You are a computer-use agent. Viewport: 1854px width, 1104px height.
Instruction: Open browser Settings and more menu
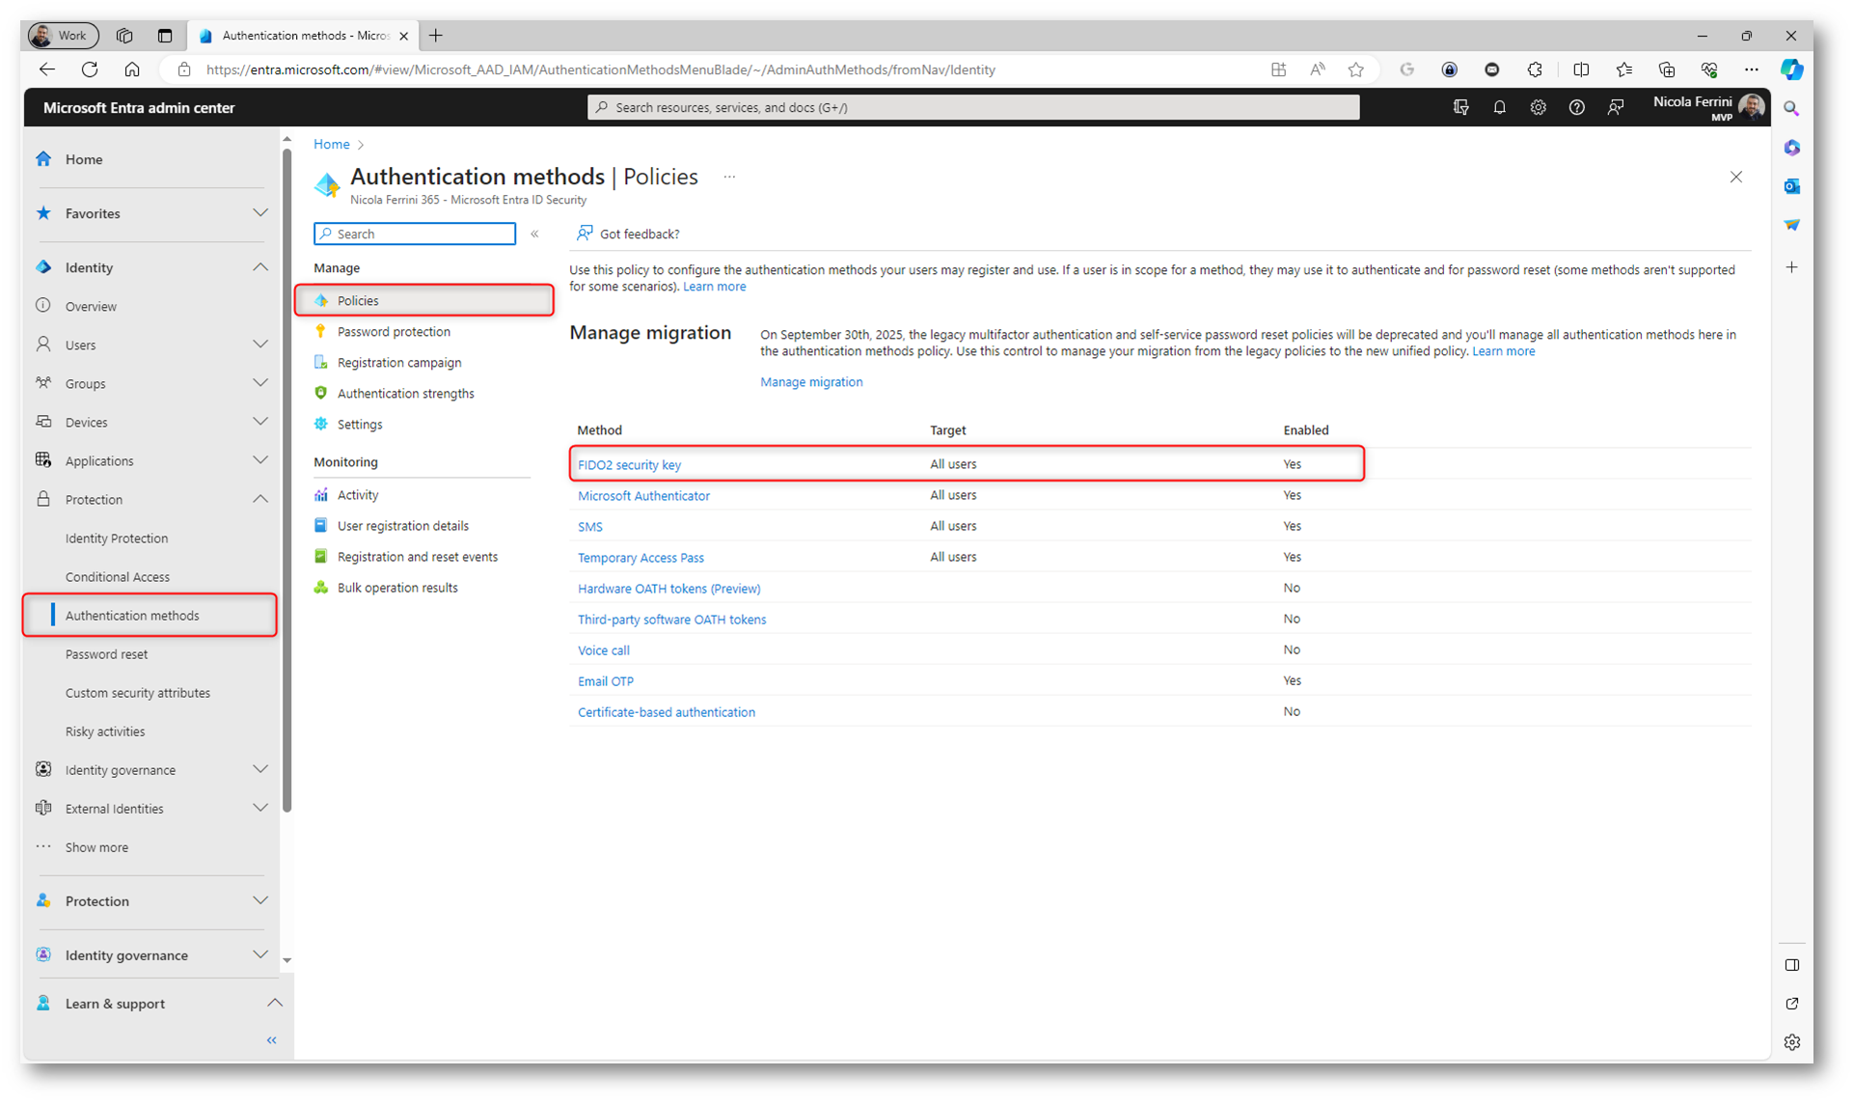1752,69
